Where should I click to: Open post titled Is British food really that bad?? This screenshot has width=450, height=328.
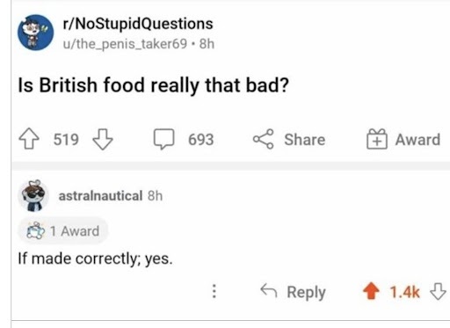[154, 85]
